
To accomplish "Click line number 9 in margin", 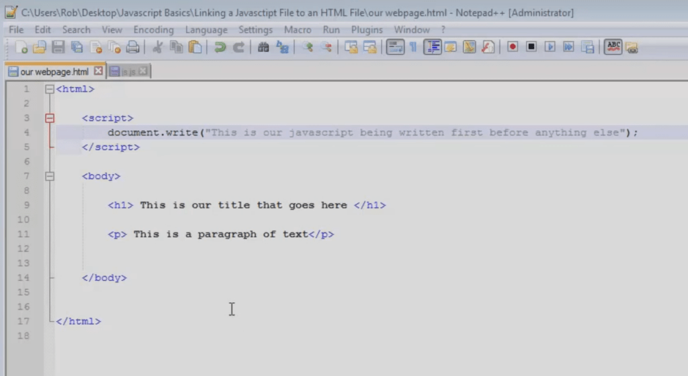I will pos(27,205).
